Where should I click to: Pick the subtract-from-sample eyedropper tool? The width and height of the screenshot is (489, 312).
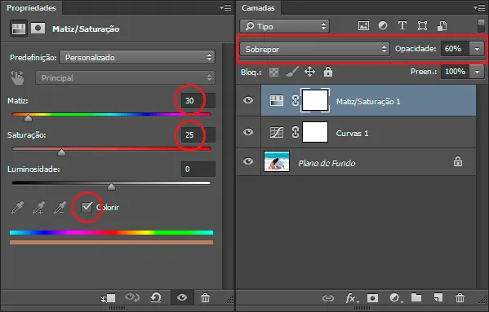pos(60,208)
